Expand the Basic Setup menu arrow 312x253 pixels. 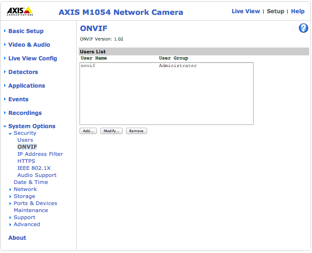pos(5,31)
